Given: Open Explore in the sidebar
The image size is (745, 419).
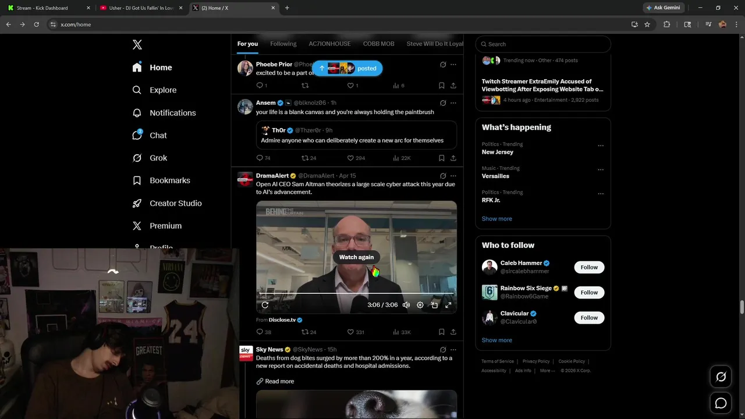Looking at the screenshot, I should pyautogui.click(x=154, y=90).
